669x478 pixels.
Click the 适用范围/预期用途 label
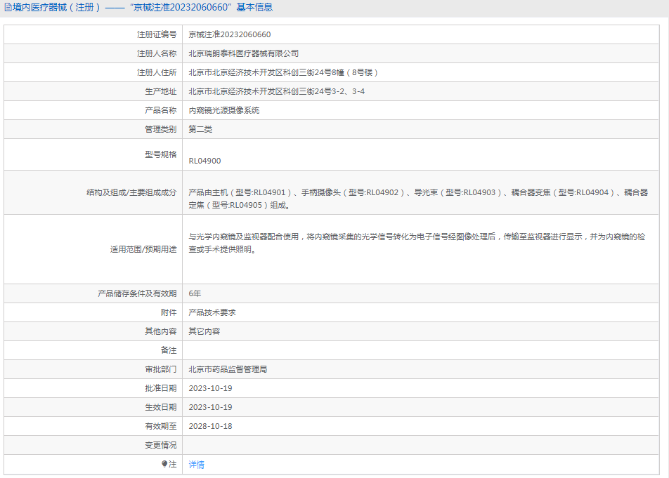143,249
